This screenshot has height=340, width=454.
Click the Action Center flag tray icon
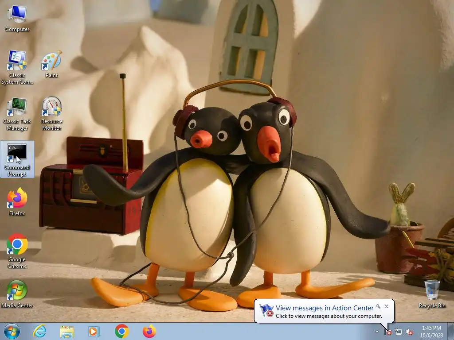click(x=388, y=332)
